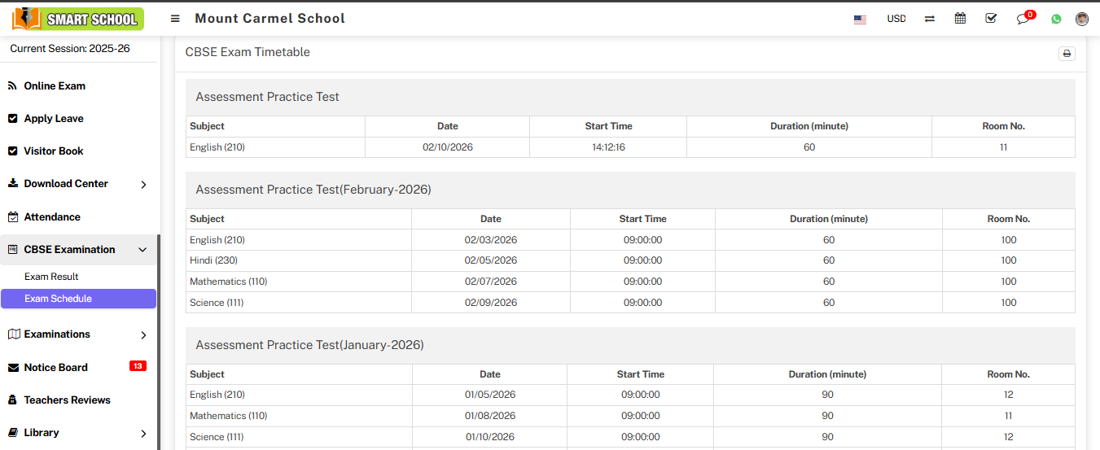This screenshot has height=450, width=1100.
Task: Open the Notice Board page
Action: tap(55, 368)
